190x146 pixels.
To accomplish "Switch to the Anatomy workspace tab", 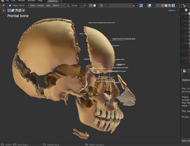I will tap(53, 1).
